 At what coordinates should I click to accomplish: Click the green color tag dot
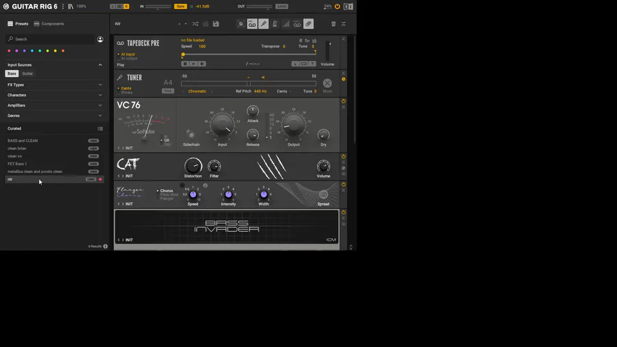pyautogui.click(x=40, y=51)
